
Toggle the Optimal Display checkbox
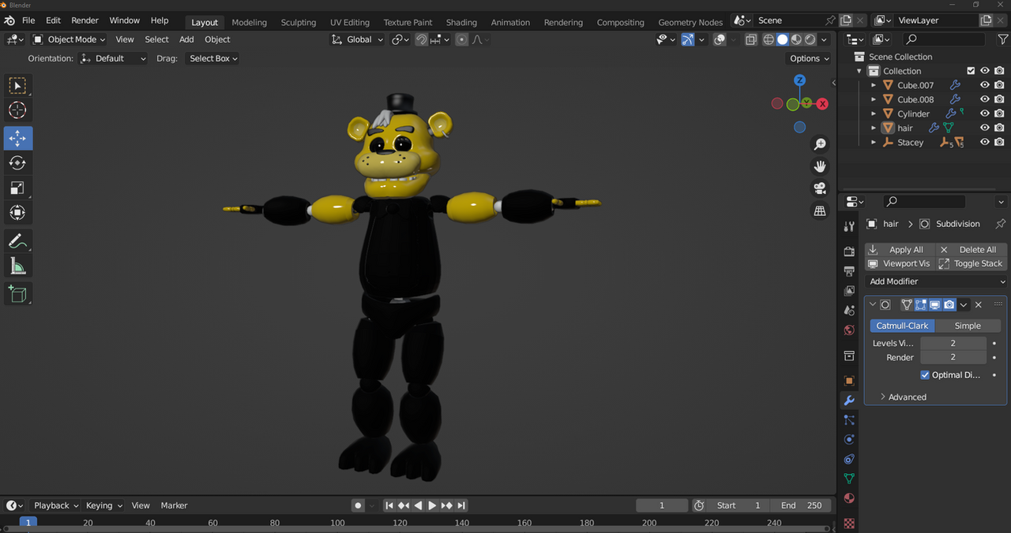pos(925,375)
